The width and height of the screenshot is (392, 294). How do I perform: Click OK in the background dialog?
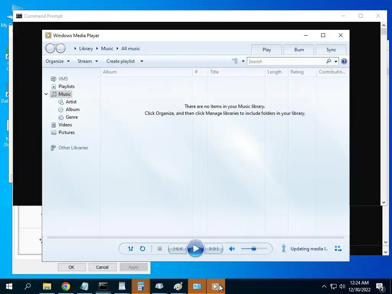click(72, 267)
